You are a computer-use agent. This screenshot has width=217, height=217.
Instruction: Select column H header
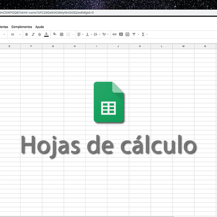[75, 46]
